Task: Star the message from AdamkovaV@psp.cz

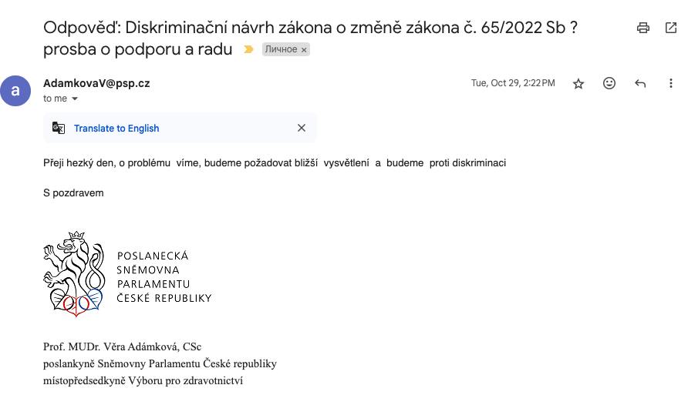Action: [578, 83]
